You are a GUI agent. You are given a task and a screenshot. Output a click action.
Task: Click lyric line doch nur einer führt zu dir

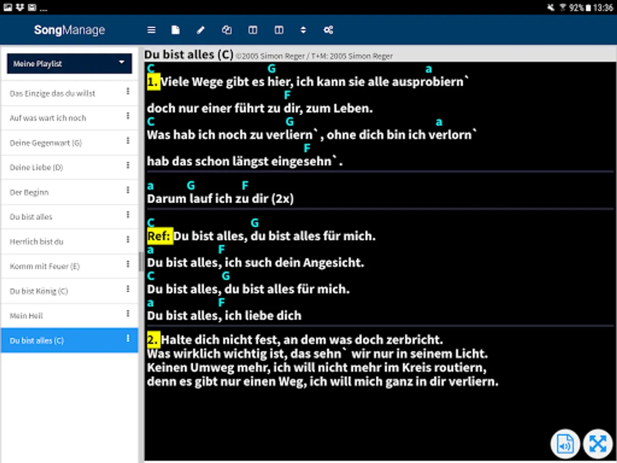(260, 109)
